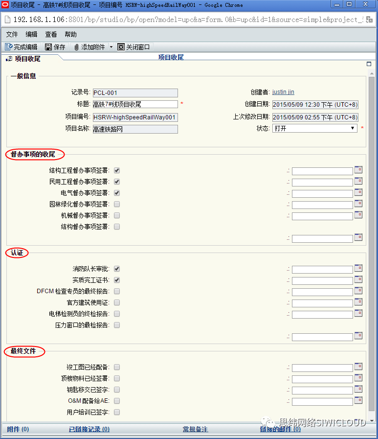The width and height of the screenshot is (378, 439).
Task: Click the expand-pane icon at top right of form
Action: pos(369,64)
